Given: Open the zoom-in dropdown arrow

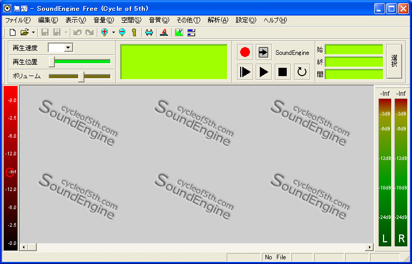Looking at the screenshot, I should [113, 33].
